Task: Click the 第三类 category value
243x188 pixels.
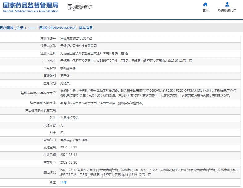Action: (65, 76)
